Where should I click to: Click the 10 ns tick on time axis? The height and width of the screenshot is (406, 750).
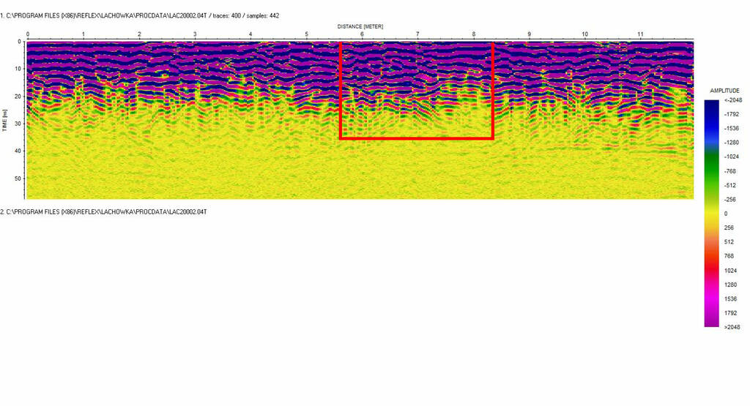pyautogui.click(x=20, y=69)
